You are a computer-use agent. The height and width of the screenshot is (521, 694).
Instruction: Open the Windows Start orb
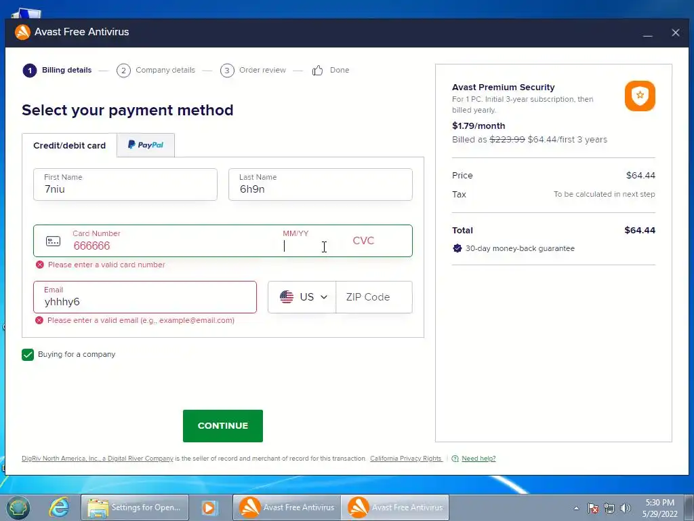(18, 507)
